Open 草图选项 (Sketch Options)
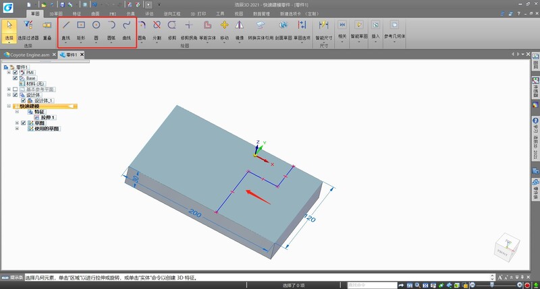540x289 pixels. [x=302, y=30]
